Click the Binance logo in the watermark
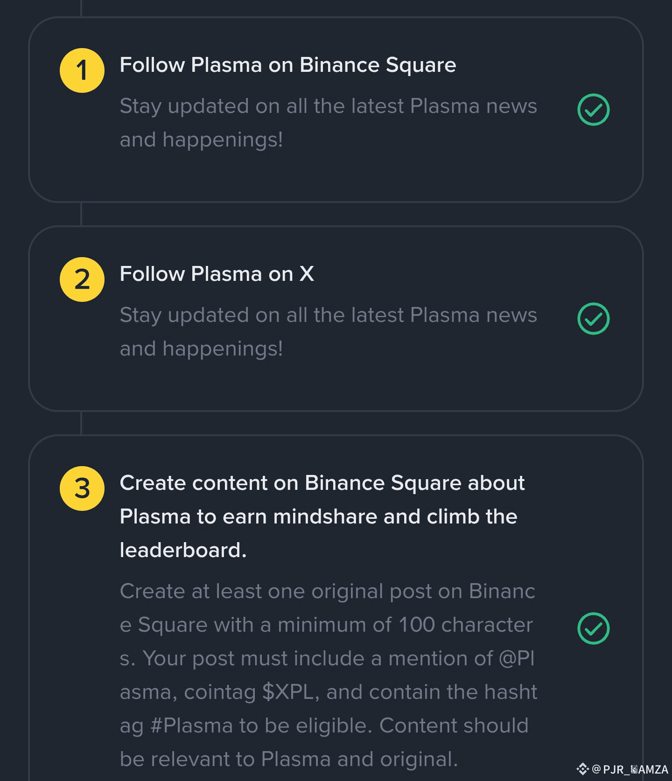This screenshot has width=672, height=781. click(x=582, y=768)
